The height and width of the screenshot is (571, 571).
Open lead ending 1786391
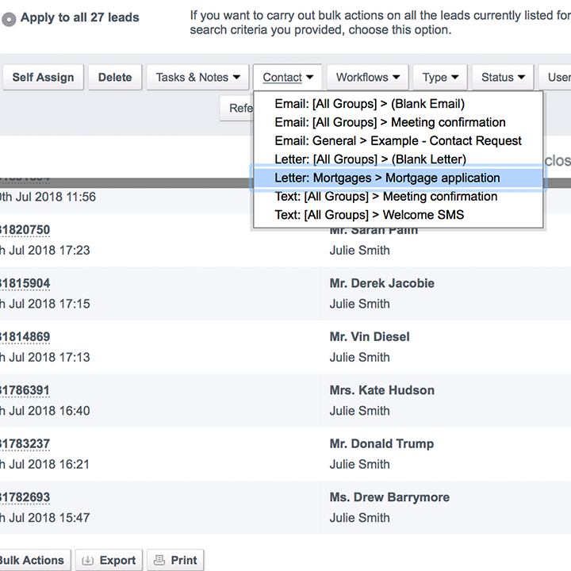pos(25,391)
